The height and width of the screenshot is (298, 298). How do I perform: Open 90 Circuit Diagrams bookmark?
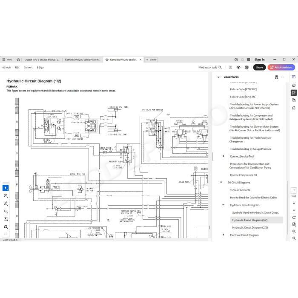[239, 183]
